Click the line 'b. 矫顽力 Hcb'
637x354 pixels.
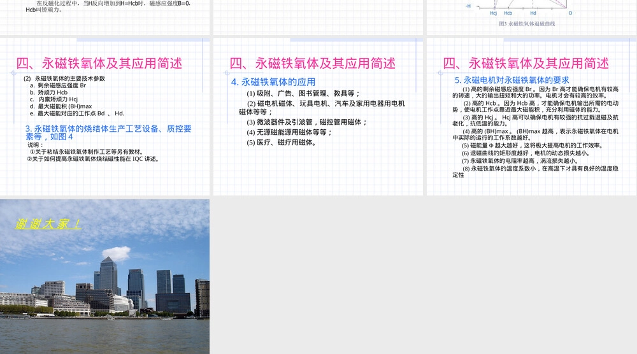49,92
